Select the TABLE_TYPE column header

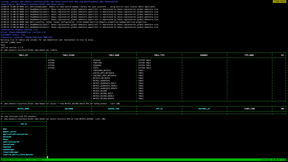coord(159,55)
